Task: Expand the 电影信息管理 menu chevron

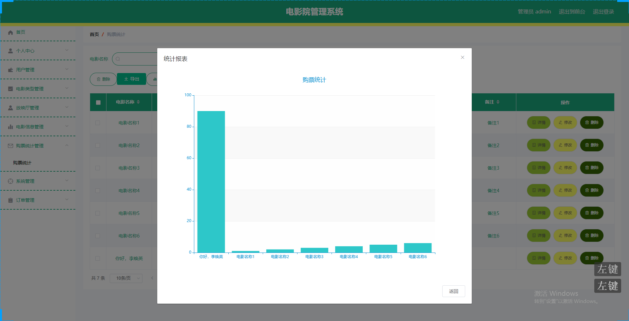Action: click(67, 126)
